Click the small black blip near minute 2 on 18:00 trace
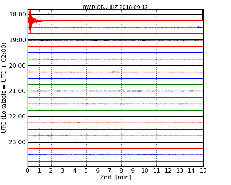The height and width of the screenshot is (185, 231). point(48,14)
